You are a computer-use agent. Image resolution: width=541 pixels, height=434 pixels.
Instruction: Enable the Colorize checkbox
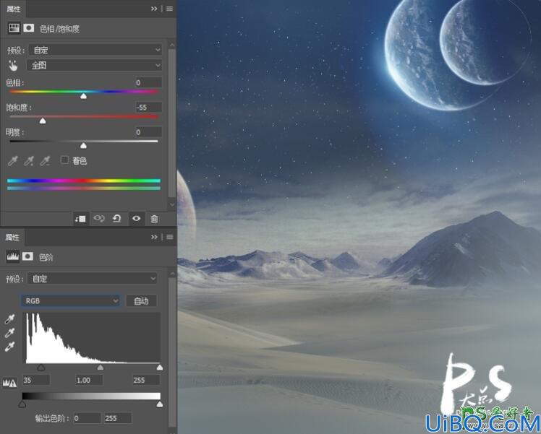point(64,160)
